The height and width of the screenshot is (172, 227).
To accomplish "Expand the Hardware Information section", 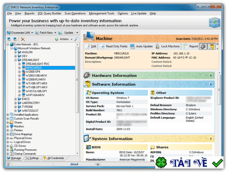I will (211, 75).
